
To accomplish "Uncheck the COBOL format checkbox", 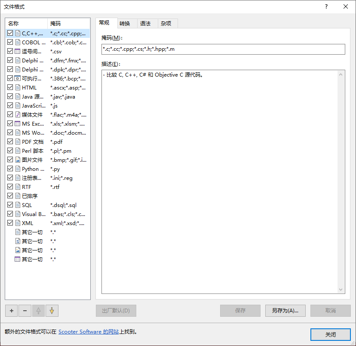I will (10, 42).
